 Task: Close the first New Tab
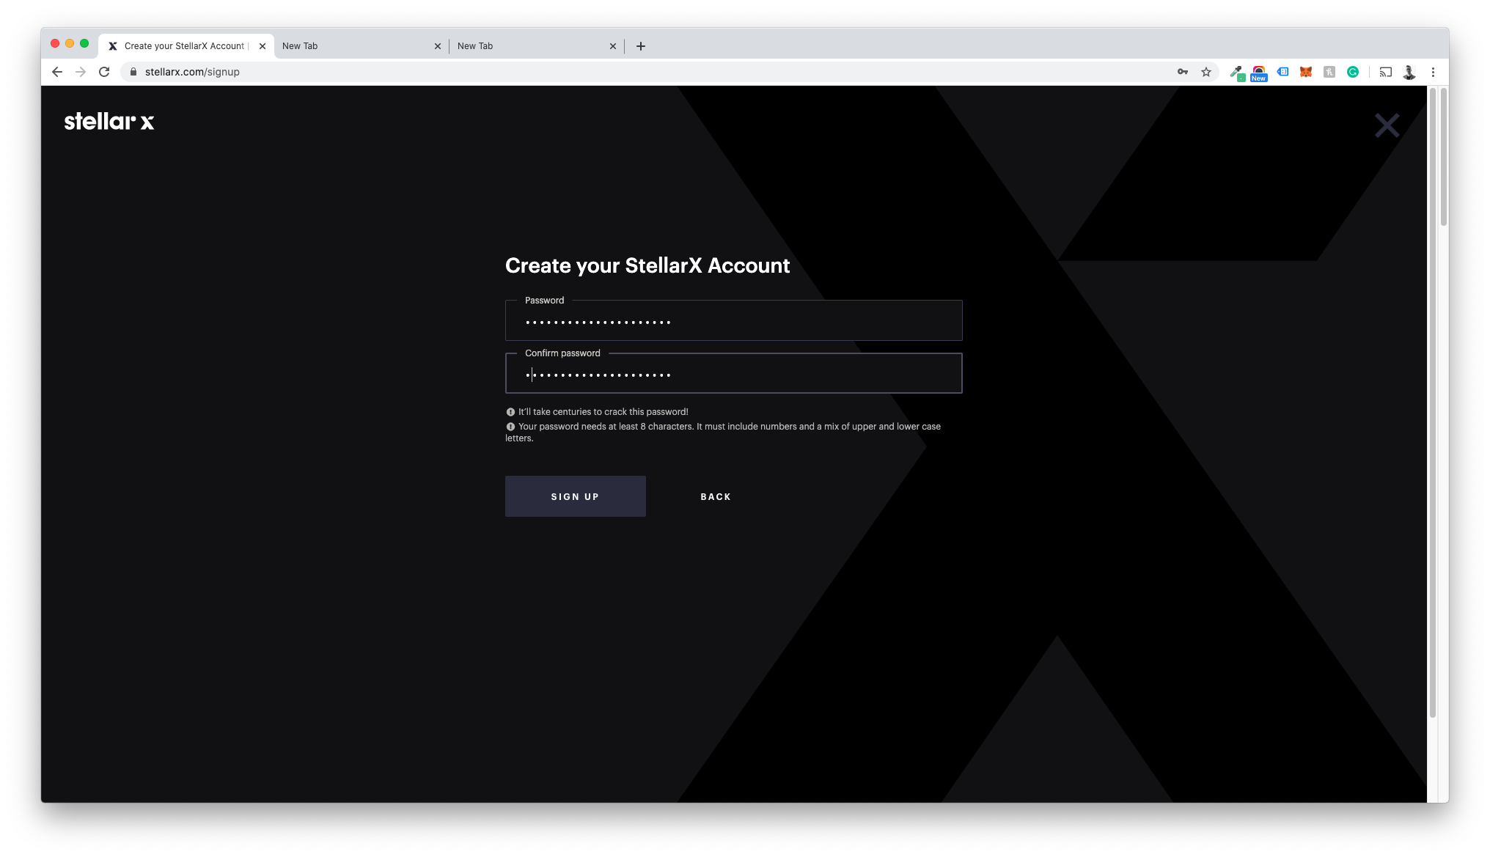438,46
